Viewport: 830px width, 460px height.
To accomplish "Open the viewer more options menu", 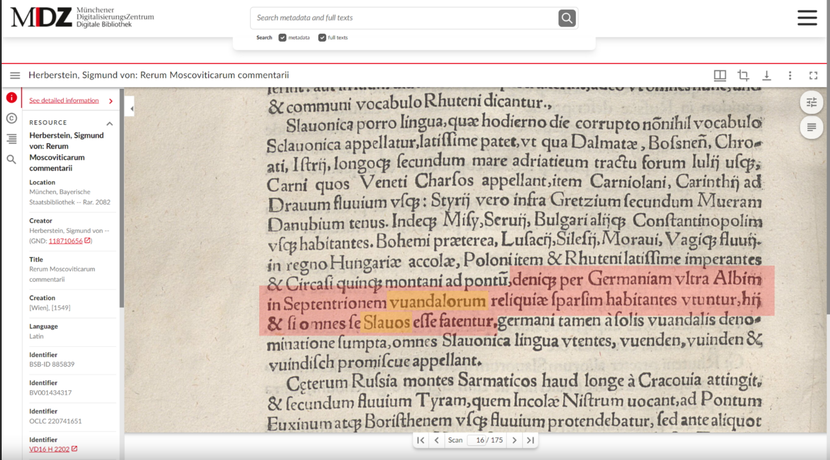I will pos(790,75).
